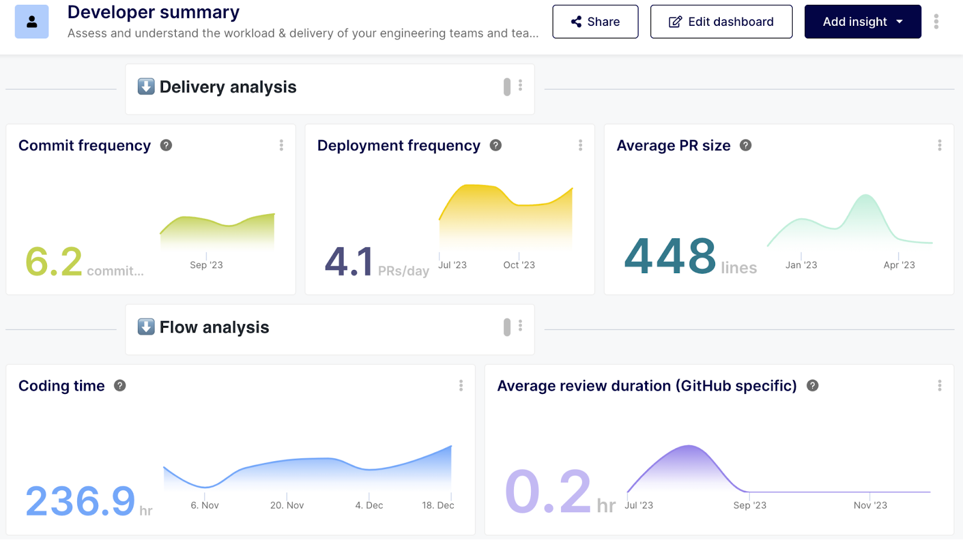963x540 pixels.
Task: Click the help icon for Average review duration
Action: [813, 386]
